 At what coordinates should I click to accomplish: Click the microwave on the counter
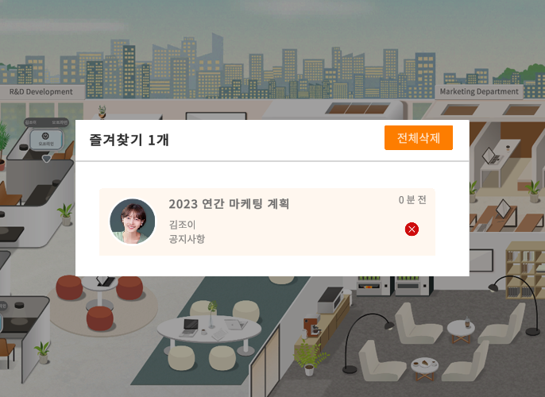tap(330, 300)
